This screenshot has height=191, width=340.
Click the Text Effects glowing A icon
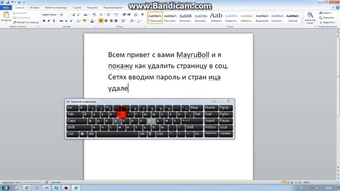coord(78,21)
